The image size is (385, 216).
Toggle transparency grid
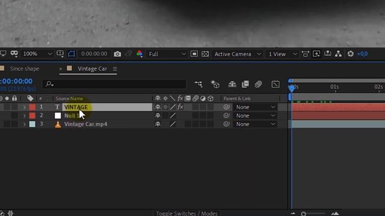pos(205,54)
